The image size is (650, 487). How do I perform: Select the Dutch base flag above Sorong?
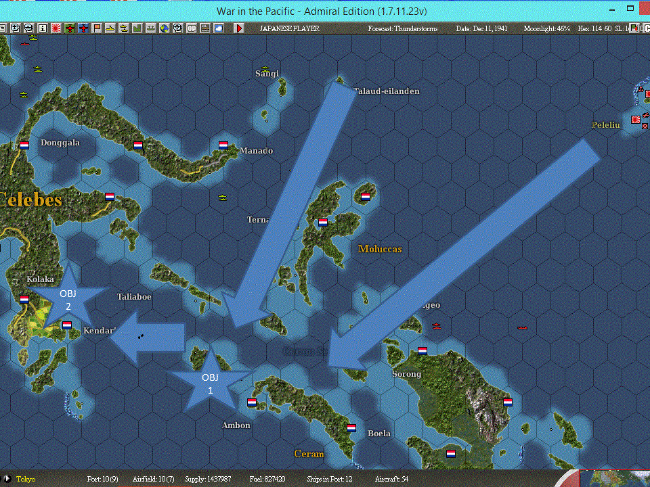[422, 351]
